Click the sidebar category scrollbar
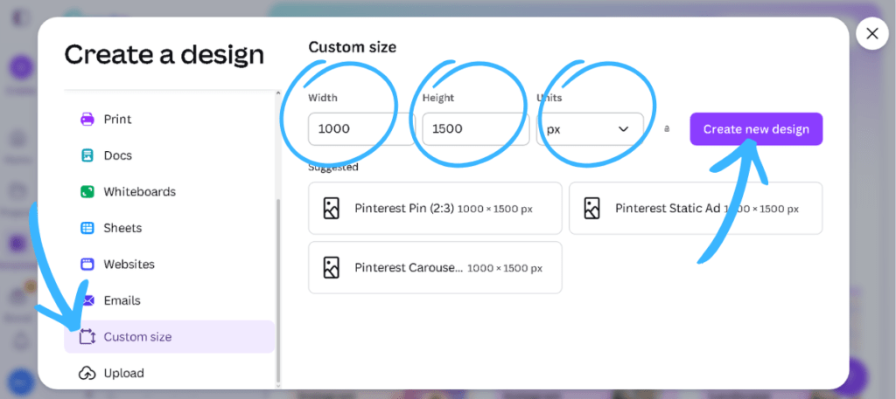 coord(278,291)
